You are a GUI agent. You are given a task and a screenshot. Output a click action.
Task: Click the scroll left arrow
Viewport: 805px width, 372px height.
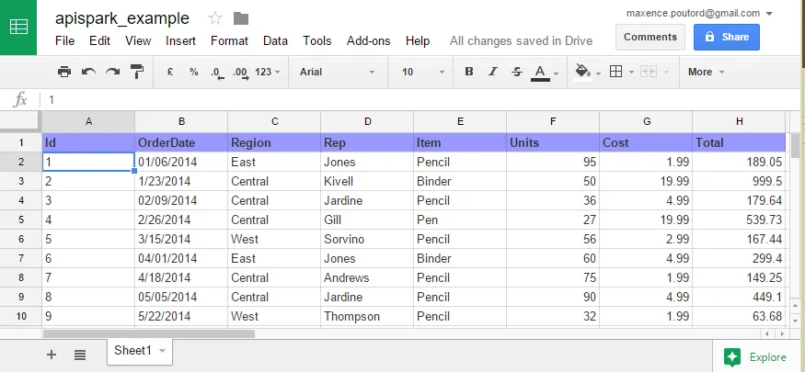click(x=767, y=334)
